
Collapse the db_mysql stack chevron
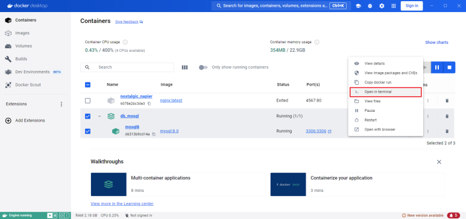[x=99, y=116]
